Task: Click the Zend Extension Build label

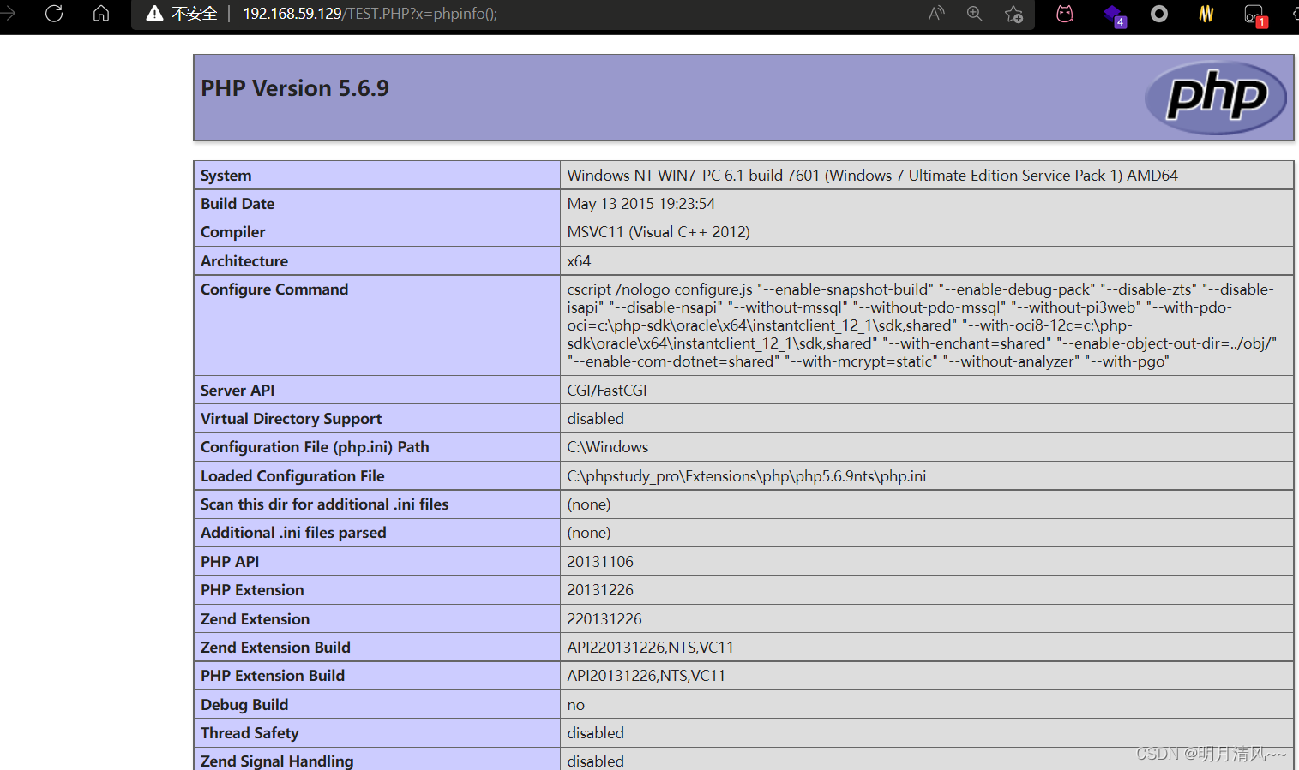Action: pyautogui.click(x=275, y=648)
